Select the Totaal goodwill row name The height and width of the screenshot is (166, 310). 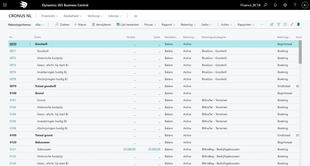(45, 86)
